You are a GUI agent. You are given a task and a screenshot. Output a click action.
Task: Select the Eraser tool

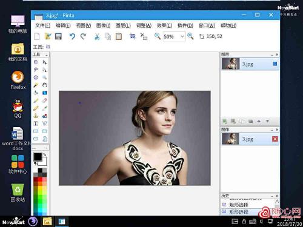[x=45, y=100]
